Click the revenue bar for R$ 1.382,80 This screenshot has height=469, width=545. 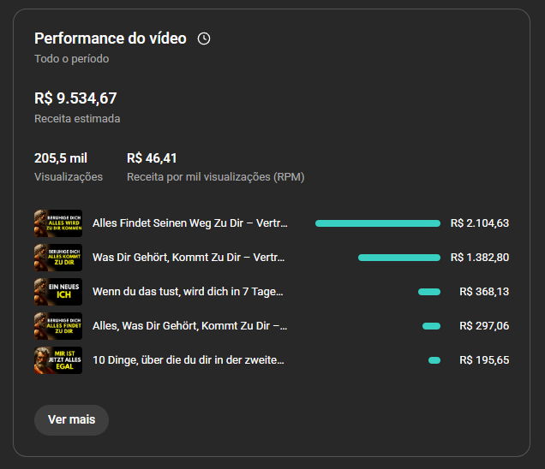(x=399, y=258)
